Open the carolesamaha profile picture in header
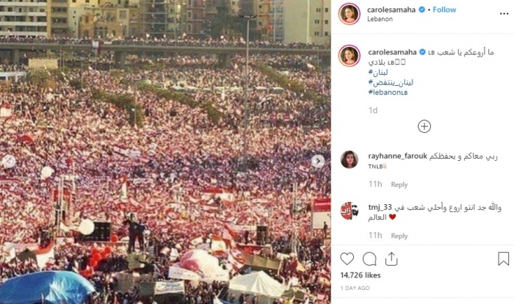 pos(350,14)
